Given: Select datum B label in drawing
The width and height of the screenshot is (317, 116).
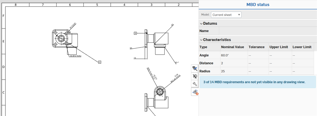Looking at the screenshot, I should pos(135,33).
